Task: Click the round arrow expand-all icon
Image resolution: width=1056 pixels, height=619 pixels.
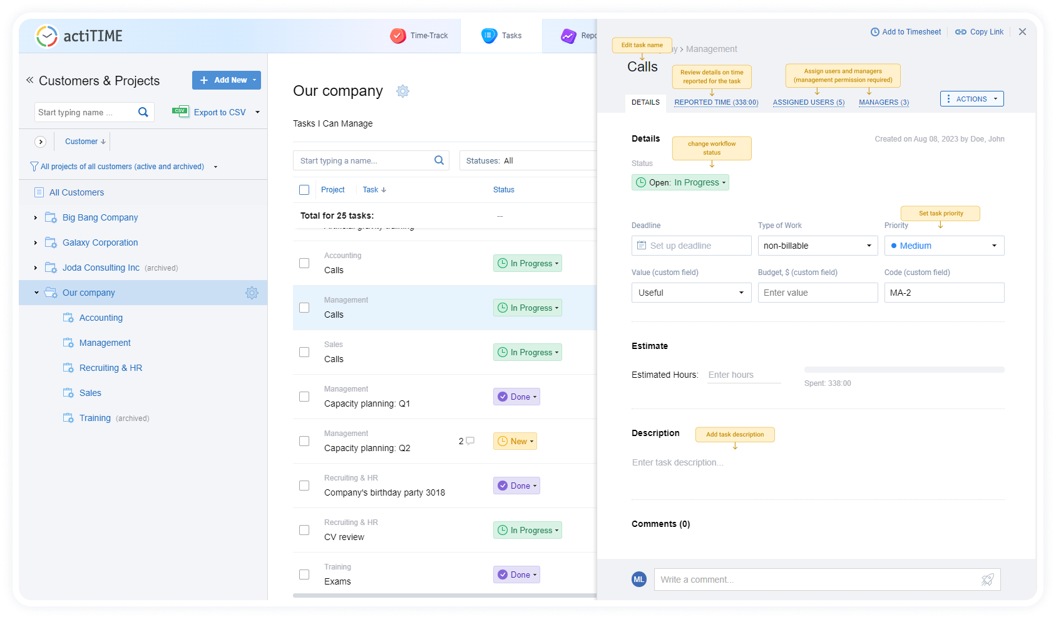Action: tap(41, 142)
